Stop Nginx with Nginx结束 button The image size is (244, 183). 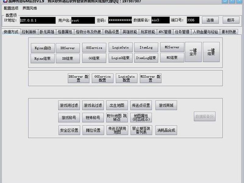tap(42, 59)
